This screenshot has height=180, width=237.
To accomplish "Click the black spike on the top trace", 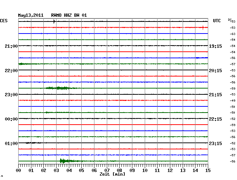I will 54,21.
